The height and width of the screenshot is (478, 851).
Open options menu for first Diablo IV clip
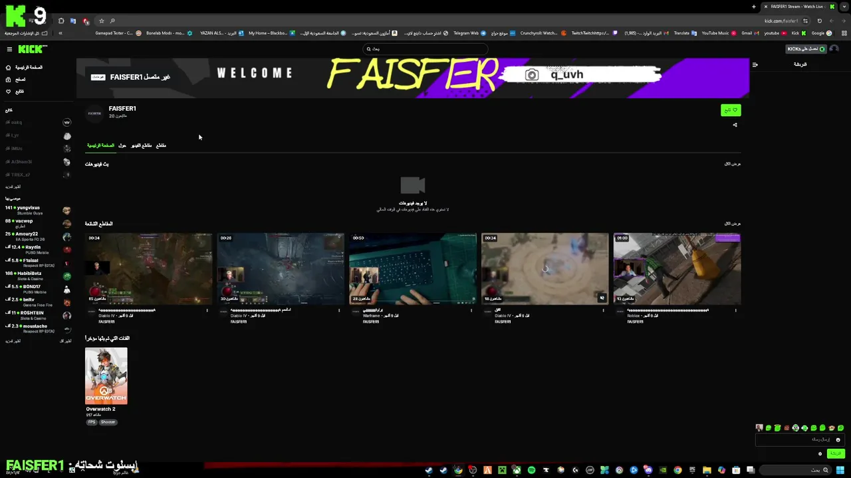(x=207, y=310)
